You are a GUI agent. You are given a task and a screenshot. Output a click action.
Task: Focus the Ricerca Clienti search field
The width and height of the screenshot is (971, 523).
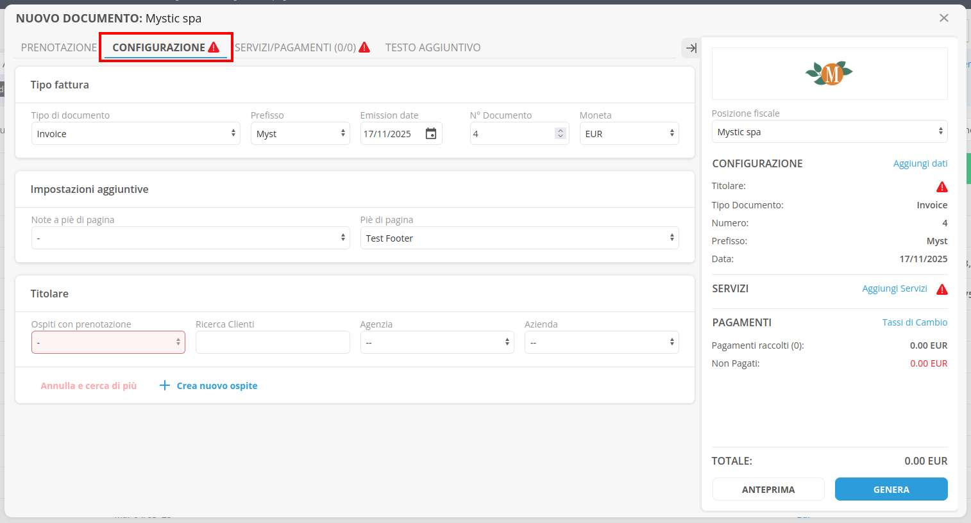(x=273, y=342)
